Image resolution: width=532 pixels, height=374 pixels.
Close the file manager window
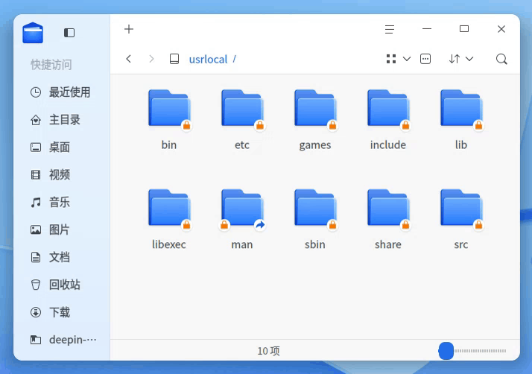click(501, 29)
